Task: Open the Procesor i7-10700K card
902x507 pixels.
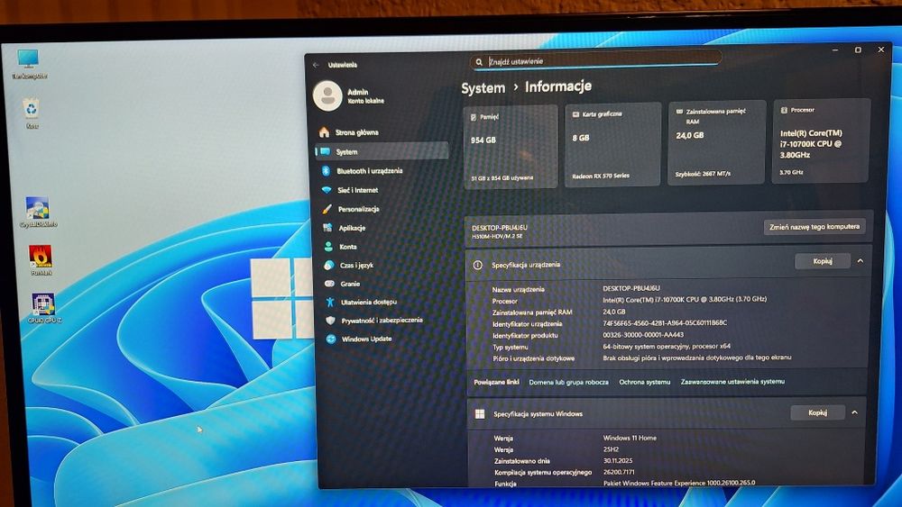Action: pyautogui.click(x=821, y=140)
